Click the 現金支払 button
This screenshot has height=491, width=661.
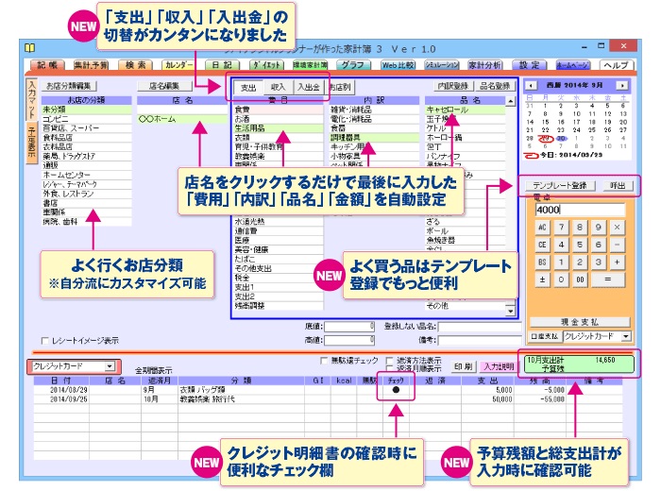578,321
